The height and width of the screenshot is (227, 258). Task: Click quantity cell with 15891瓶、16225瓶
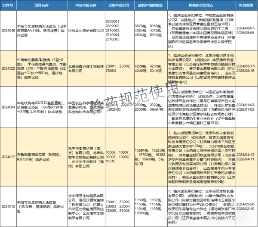click(151, 157)
